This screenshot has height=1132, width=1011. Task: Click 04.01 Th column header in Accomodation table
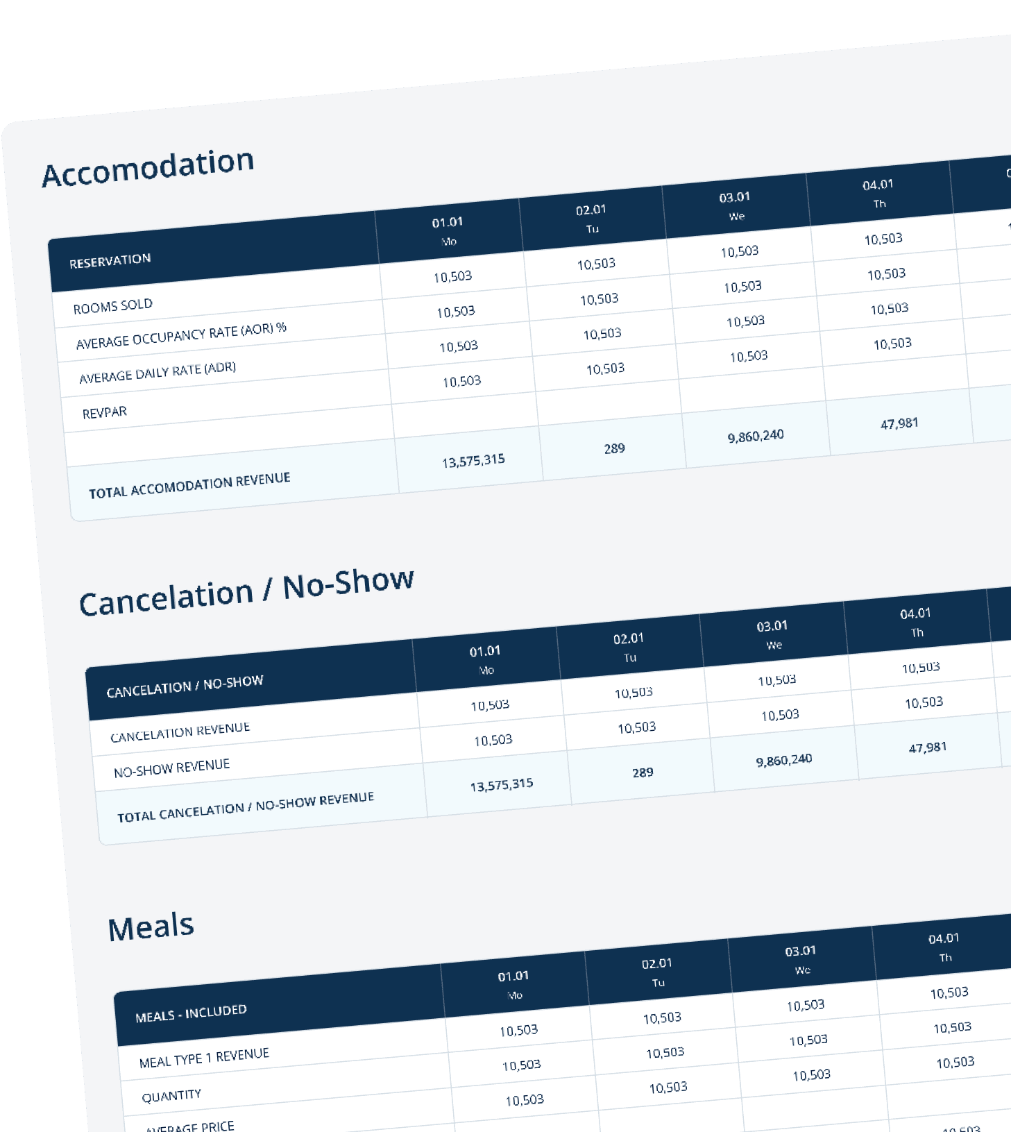coord(878,194)
